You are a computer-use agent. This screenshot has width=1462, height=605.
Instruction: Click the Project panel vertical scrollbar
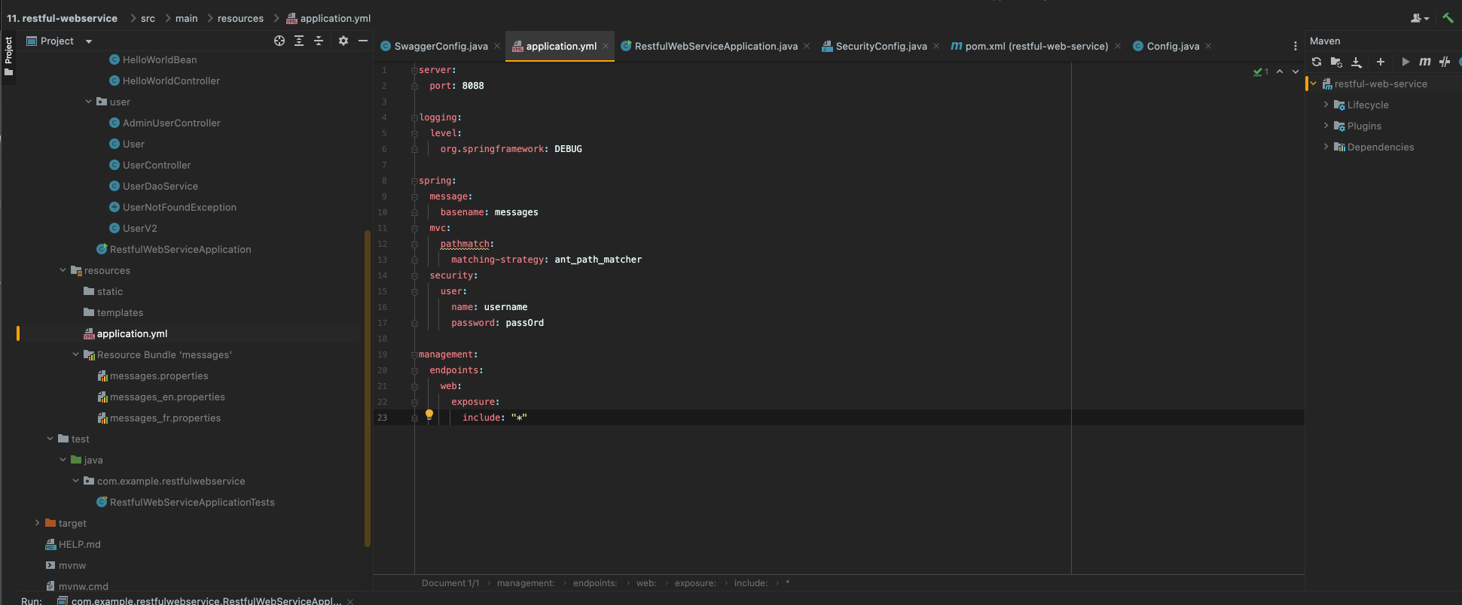tap(368, 388)
